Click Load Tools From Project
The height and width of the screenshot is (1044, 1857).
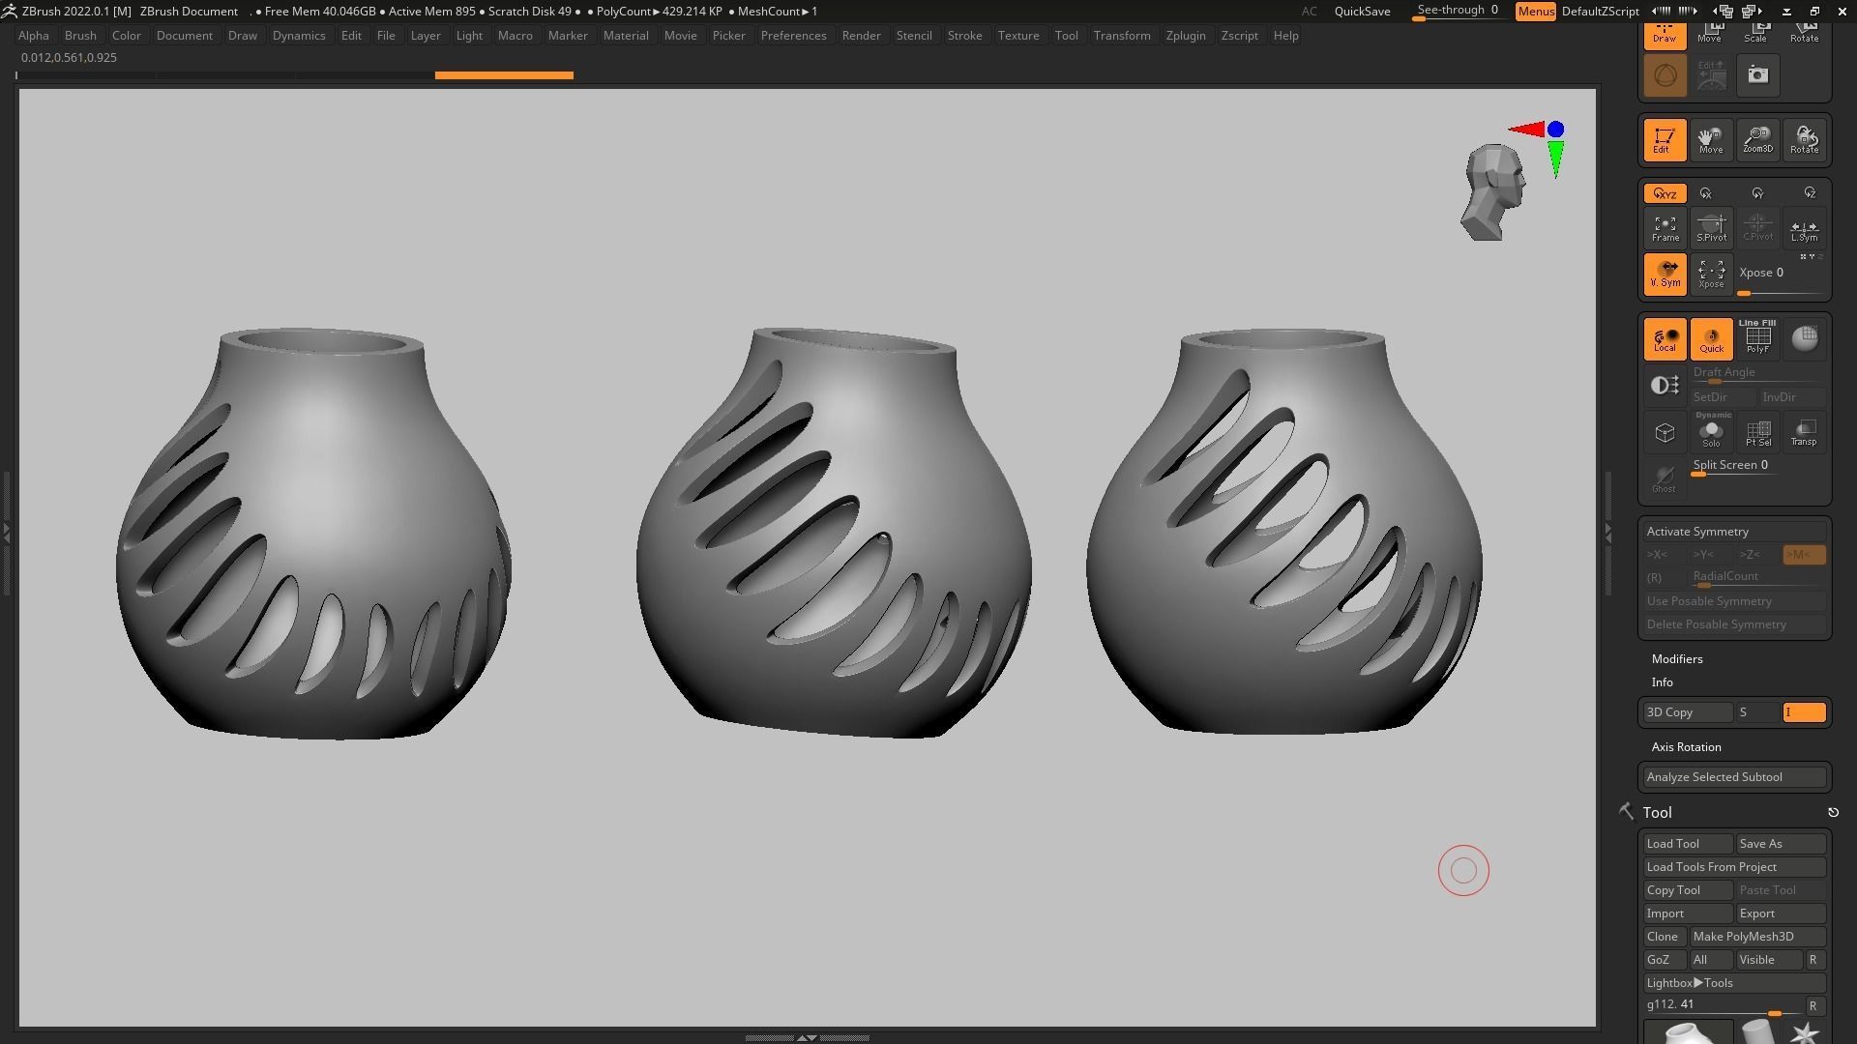1735,867
